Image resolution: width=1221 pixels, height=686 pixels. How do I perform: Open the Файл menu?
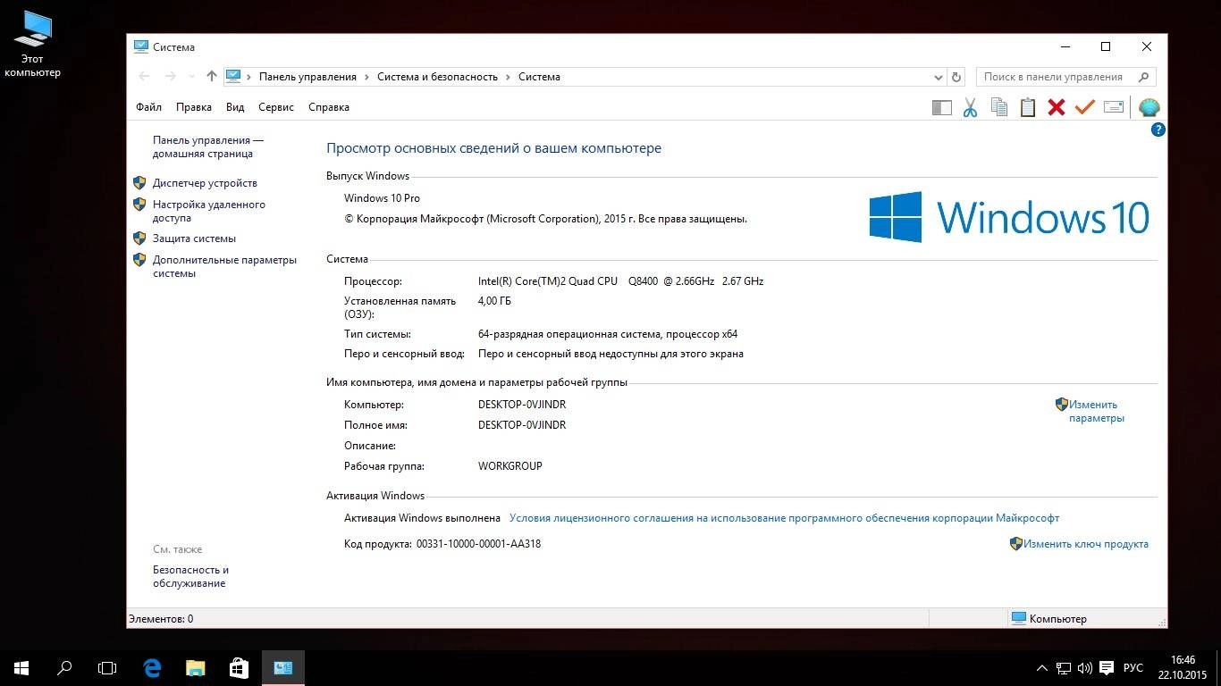click(148, 107)
